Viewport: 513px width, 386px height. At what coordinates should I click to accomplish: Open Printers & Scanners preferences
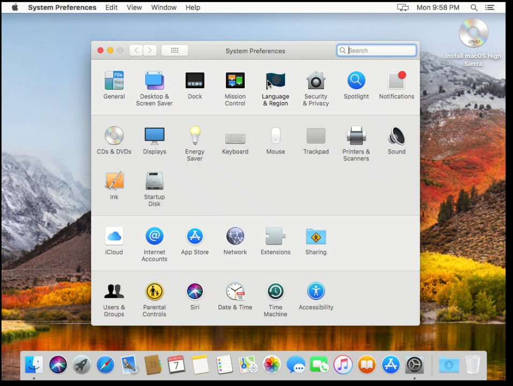pos(356,143)
